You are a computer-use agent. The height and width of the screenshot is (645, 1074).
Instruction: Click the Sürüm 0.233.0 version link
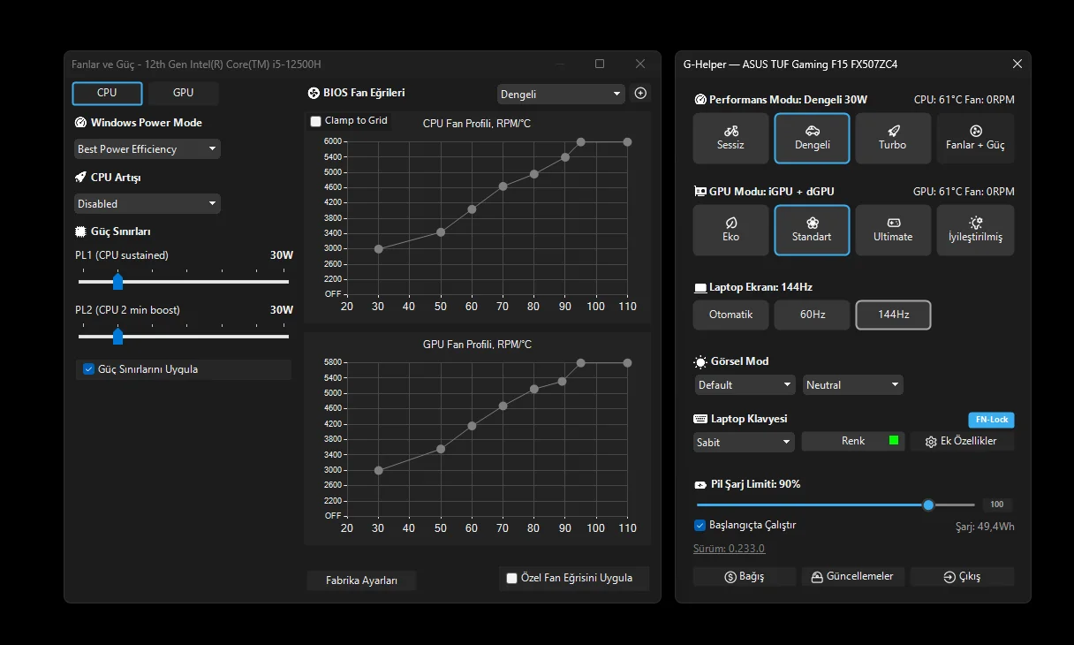pyautogui.click(x=729, y=549)
